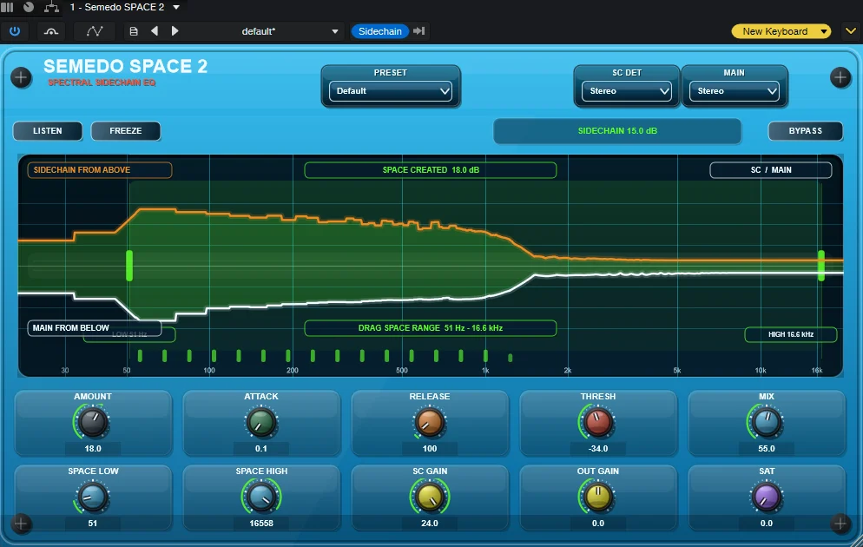
Task: Click the SPACE HIGH value field 16558
Action: tap(260, 524)
